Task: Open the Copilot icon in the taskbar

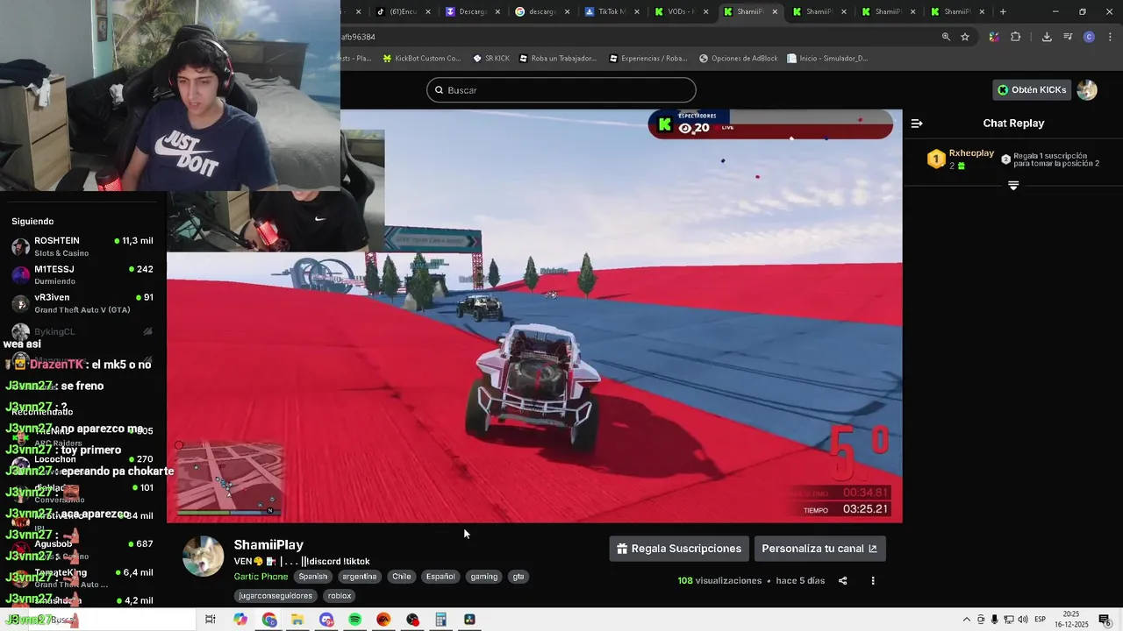Action: [240, 620]
